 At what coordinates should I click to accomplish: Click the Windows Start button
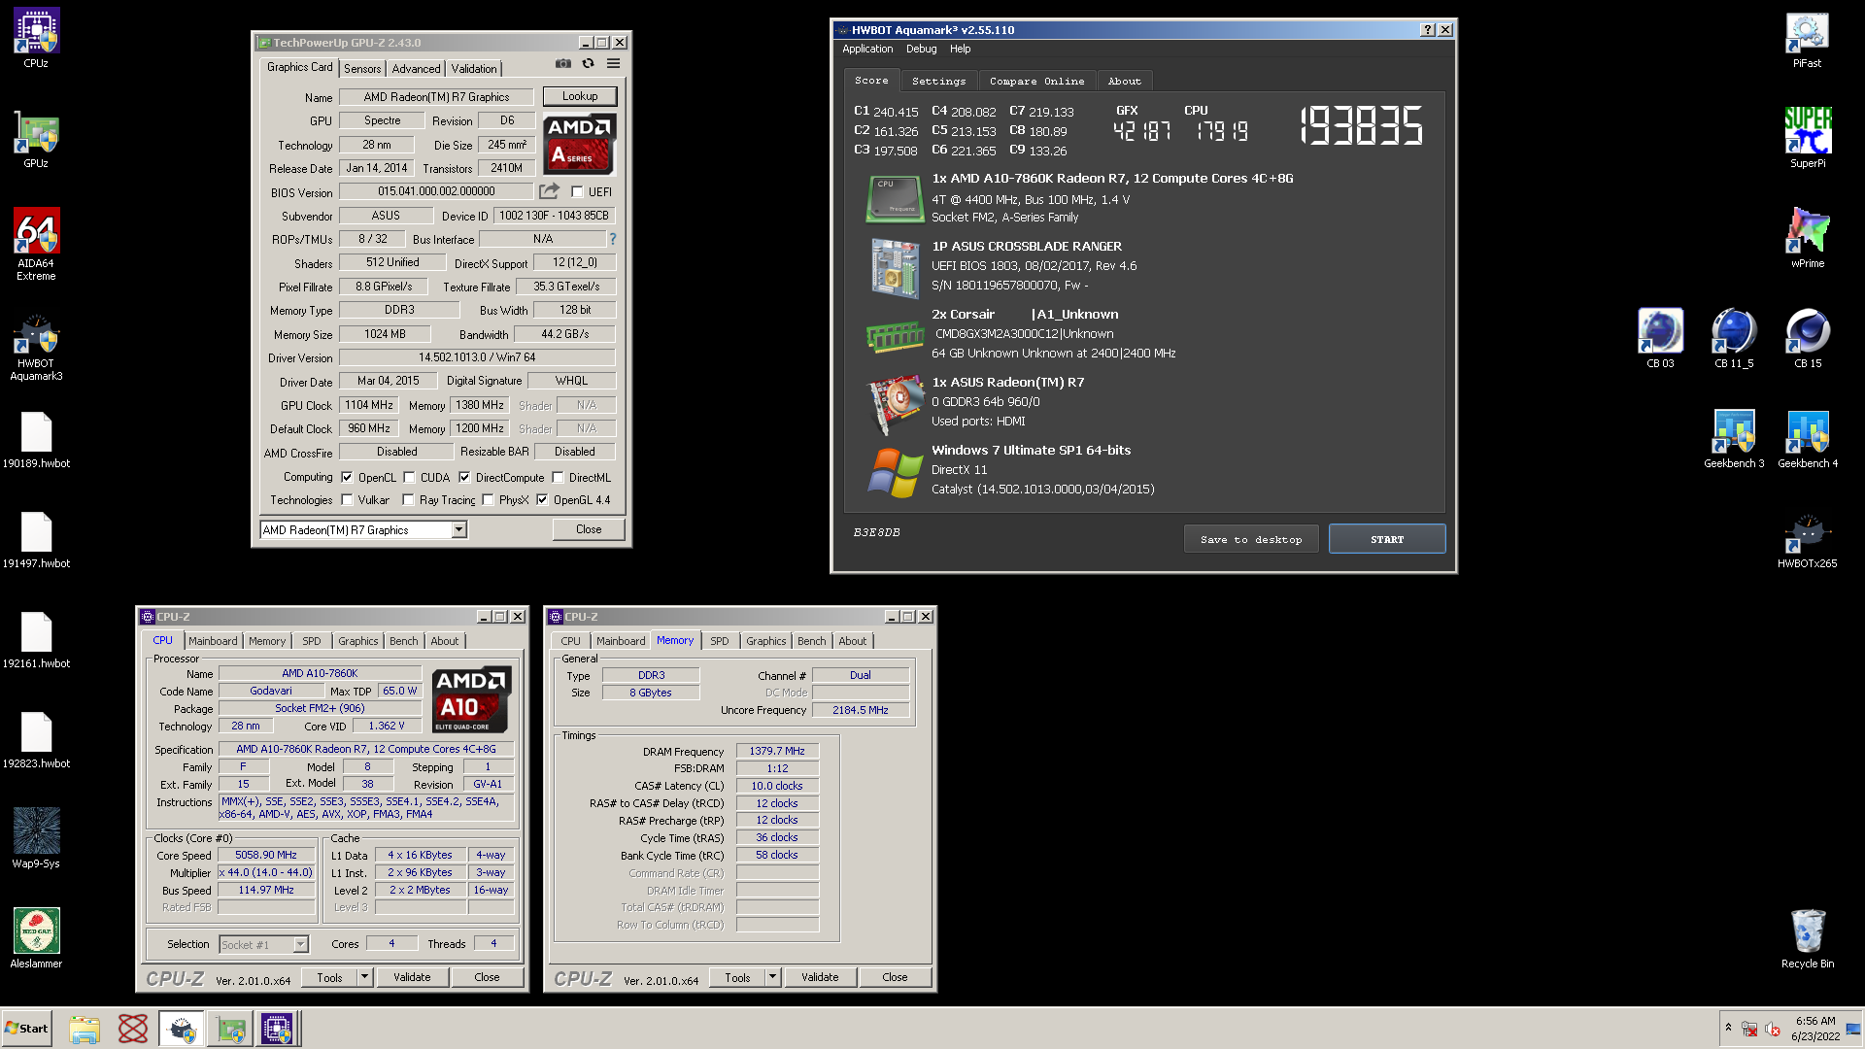pos(27,1029)
